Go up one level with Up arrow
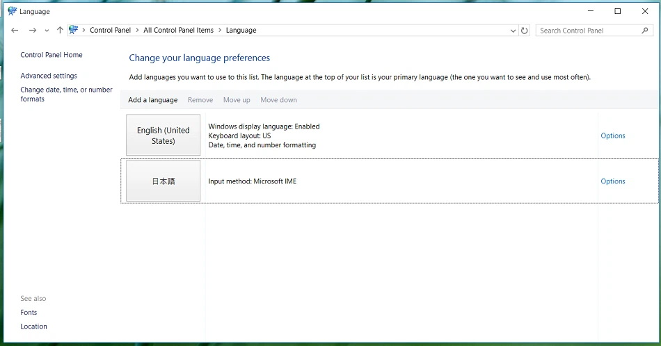Image resolution: width=661 pixels, height=346 pixels. click(60, 31)
